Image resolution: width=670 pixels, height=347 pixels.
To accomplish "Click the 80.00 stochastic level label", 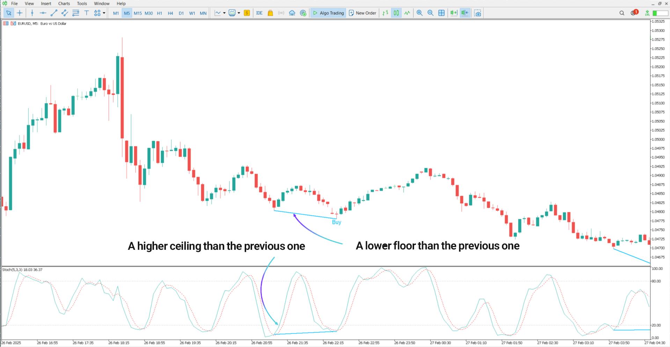I will tap(657, 281).
